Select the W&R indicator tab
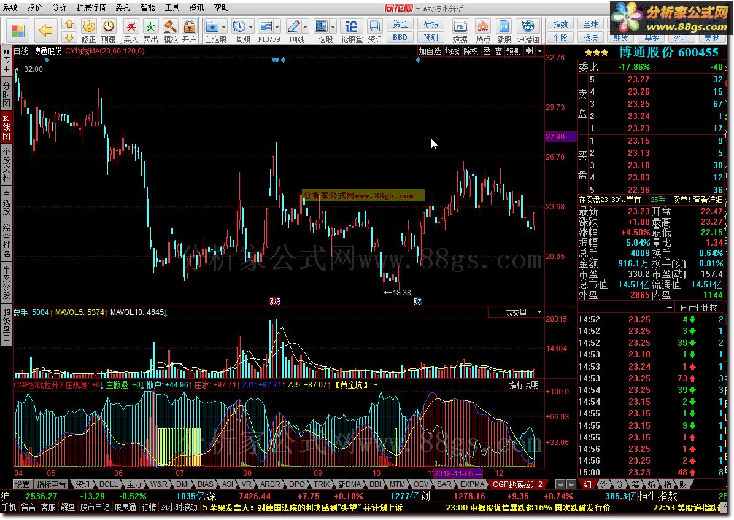Viewport: 734px width, 520px height. [159, 484]
